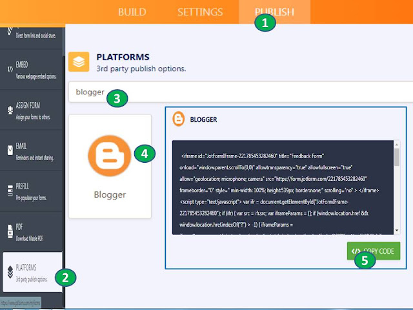Viewport: 413px width, 310px height.
Task: Open the SETTINGS tab
Action: coord(200,12)
